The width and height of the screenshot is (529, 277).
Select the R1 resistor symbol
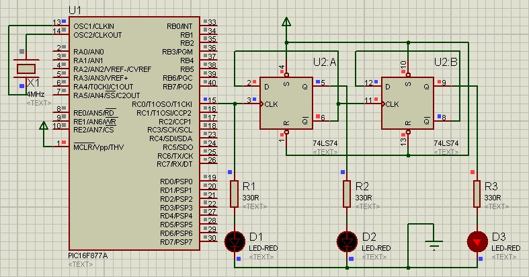[235, 194]
